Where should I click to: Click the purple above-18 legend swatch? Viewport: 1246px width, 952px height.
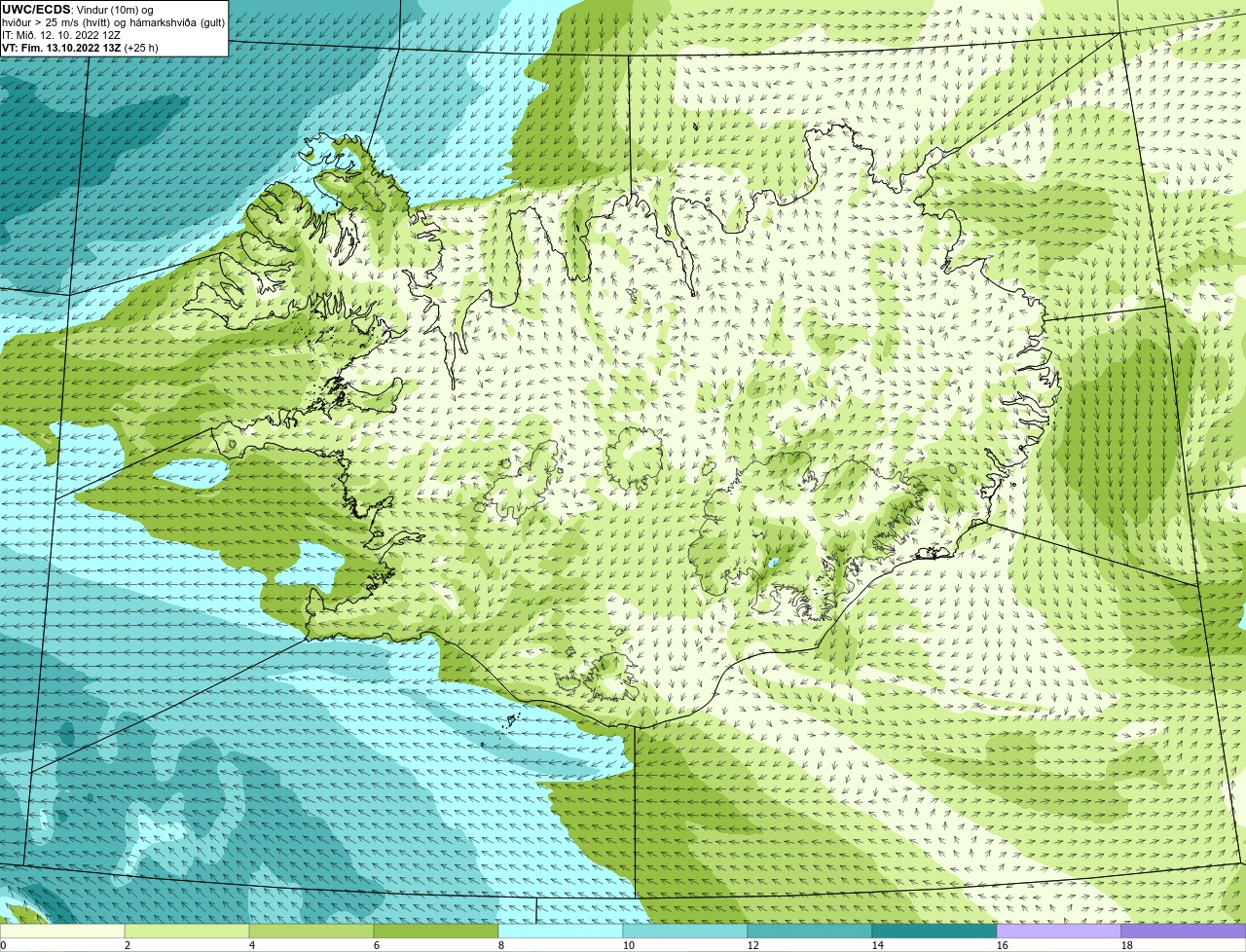point(1184,932)
